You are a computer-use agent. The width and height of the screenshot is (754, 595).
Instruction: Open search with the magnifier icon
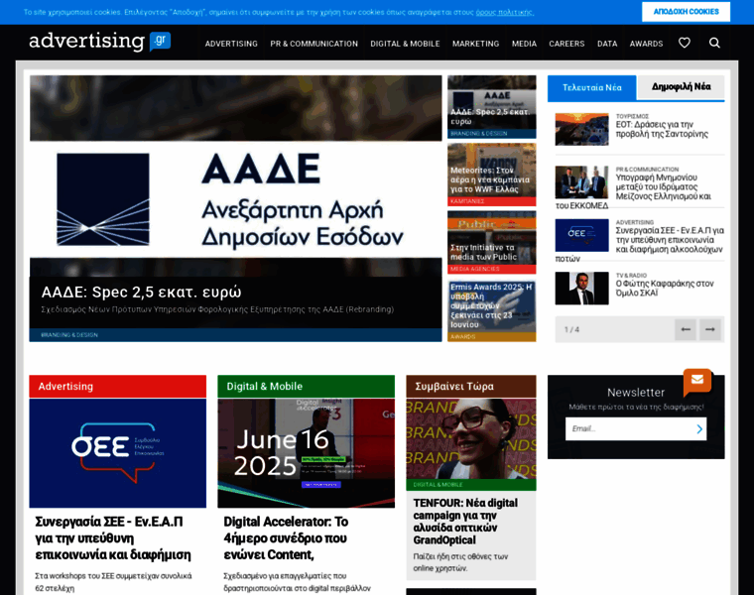(x=714, y=44)
